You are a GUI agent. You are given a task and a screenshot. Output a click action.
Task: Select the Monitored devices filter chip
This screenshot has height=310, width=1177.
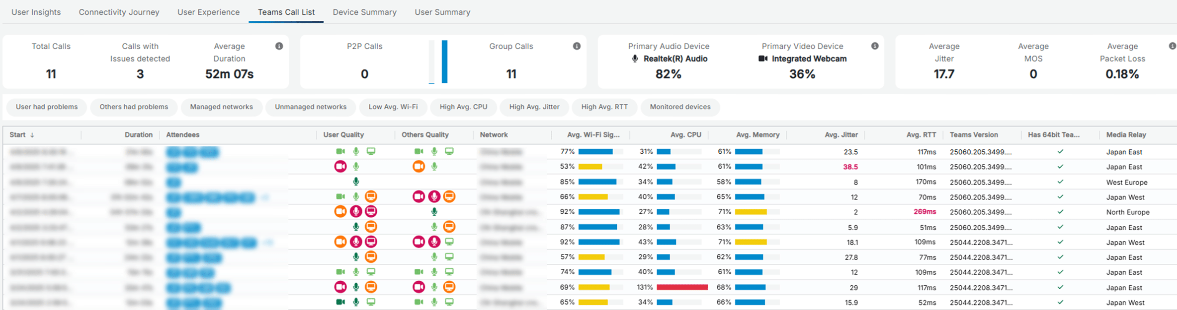(x=680, y=107)
